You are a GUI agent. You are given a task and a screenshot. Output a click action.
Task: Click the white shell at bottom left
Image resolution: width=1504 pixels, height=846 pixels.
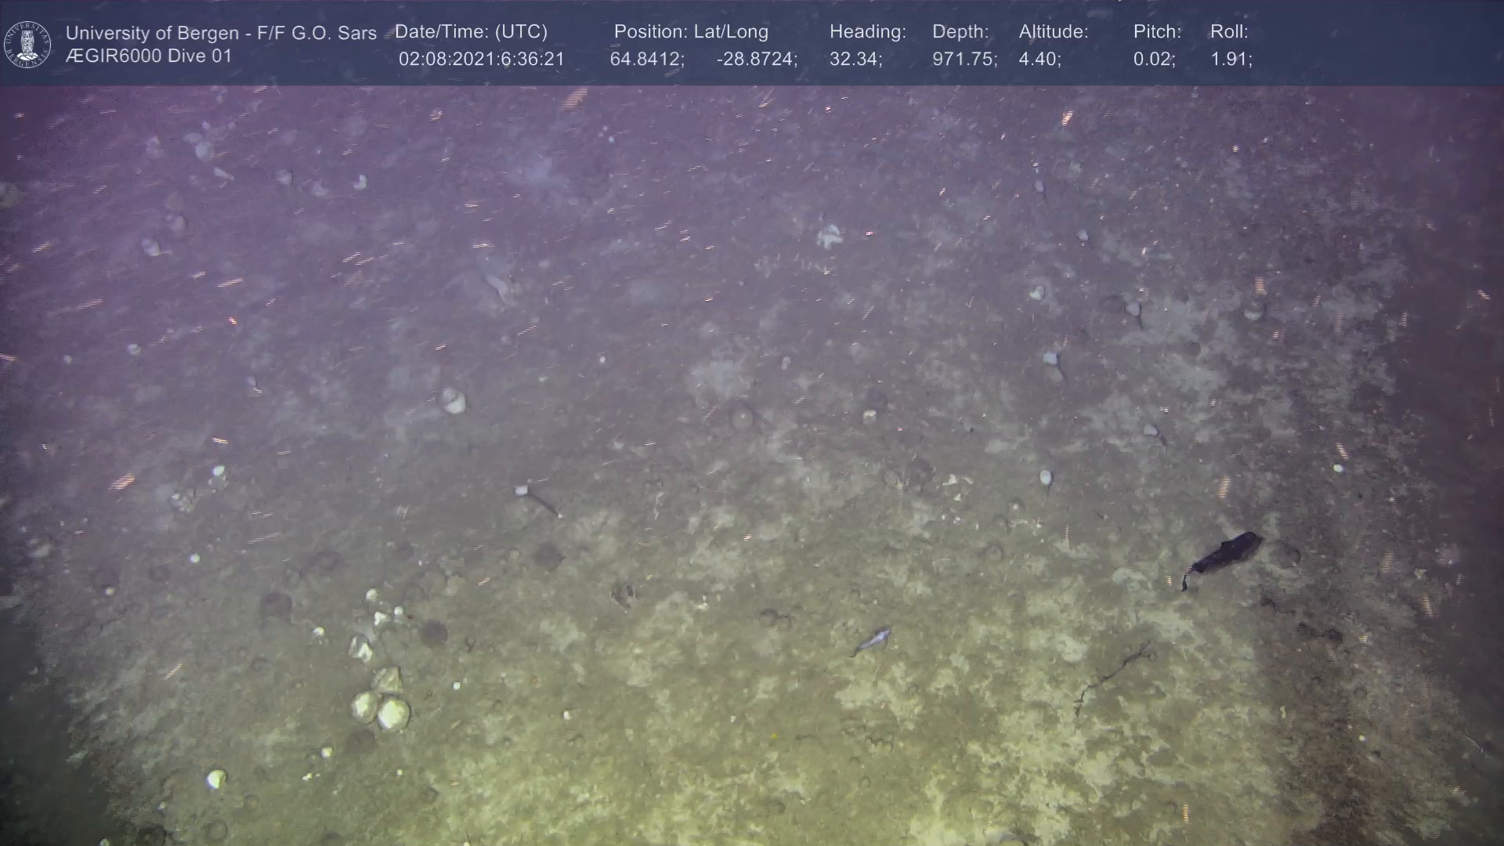(215, 779)
